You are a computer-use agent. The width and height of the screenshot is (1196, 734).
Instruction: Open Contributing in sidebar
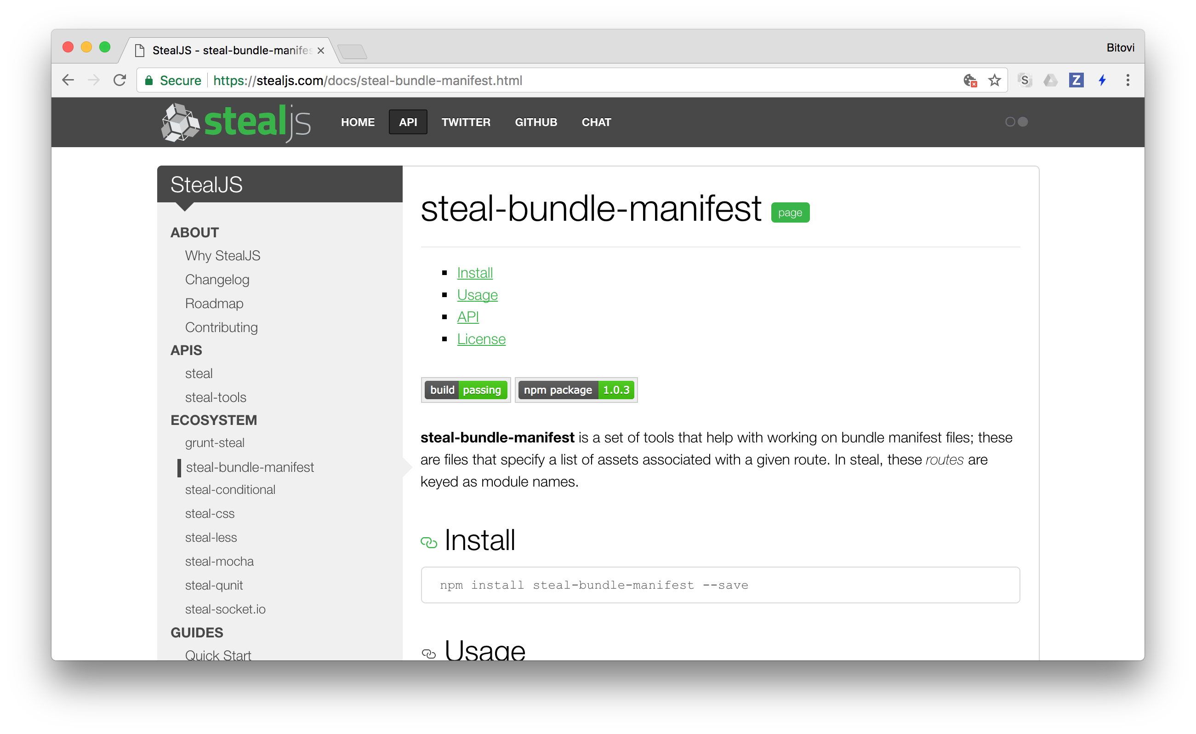coord(222,327)
